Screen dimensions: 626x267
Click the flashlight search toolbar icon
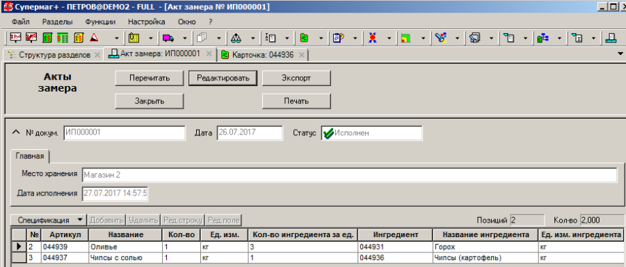click(441, 38)
